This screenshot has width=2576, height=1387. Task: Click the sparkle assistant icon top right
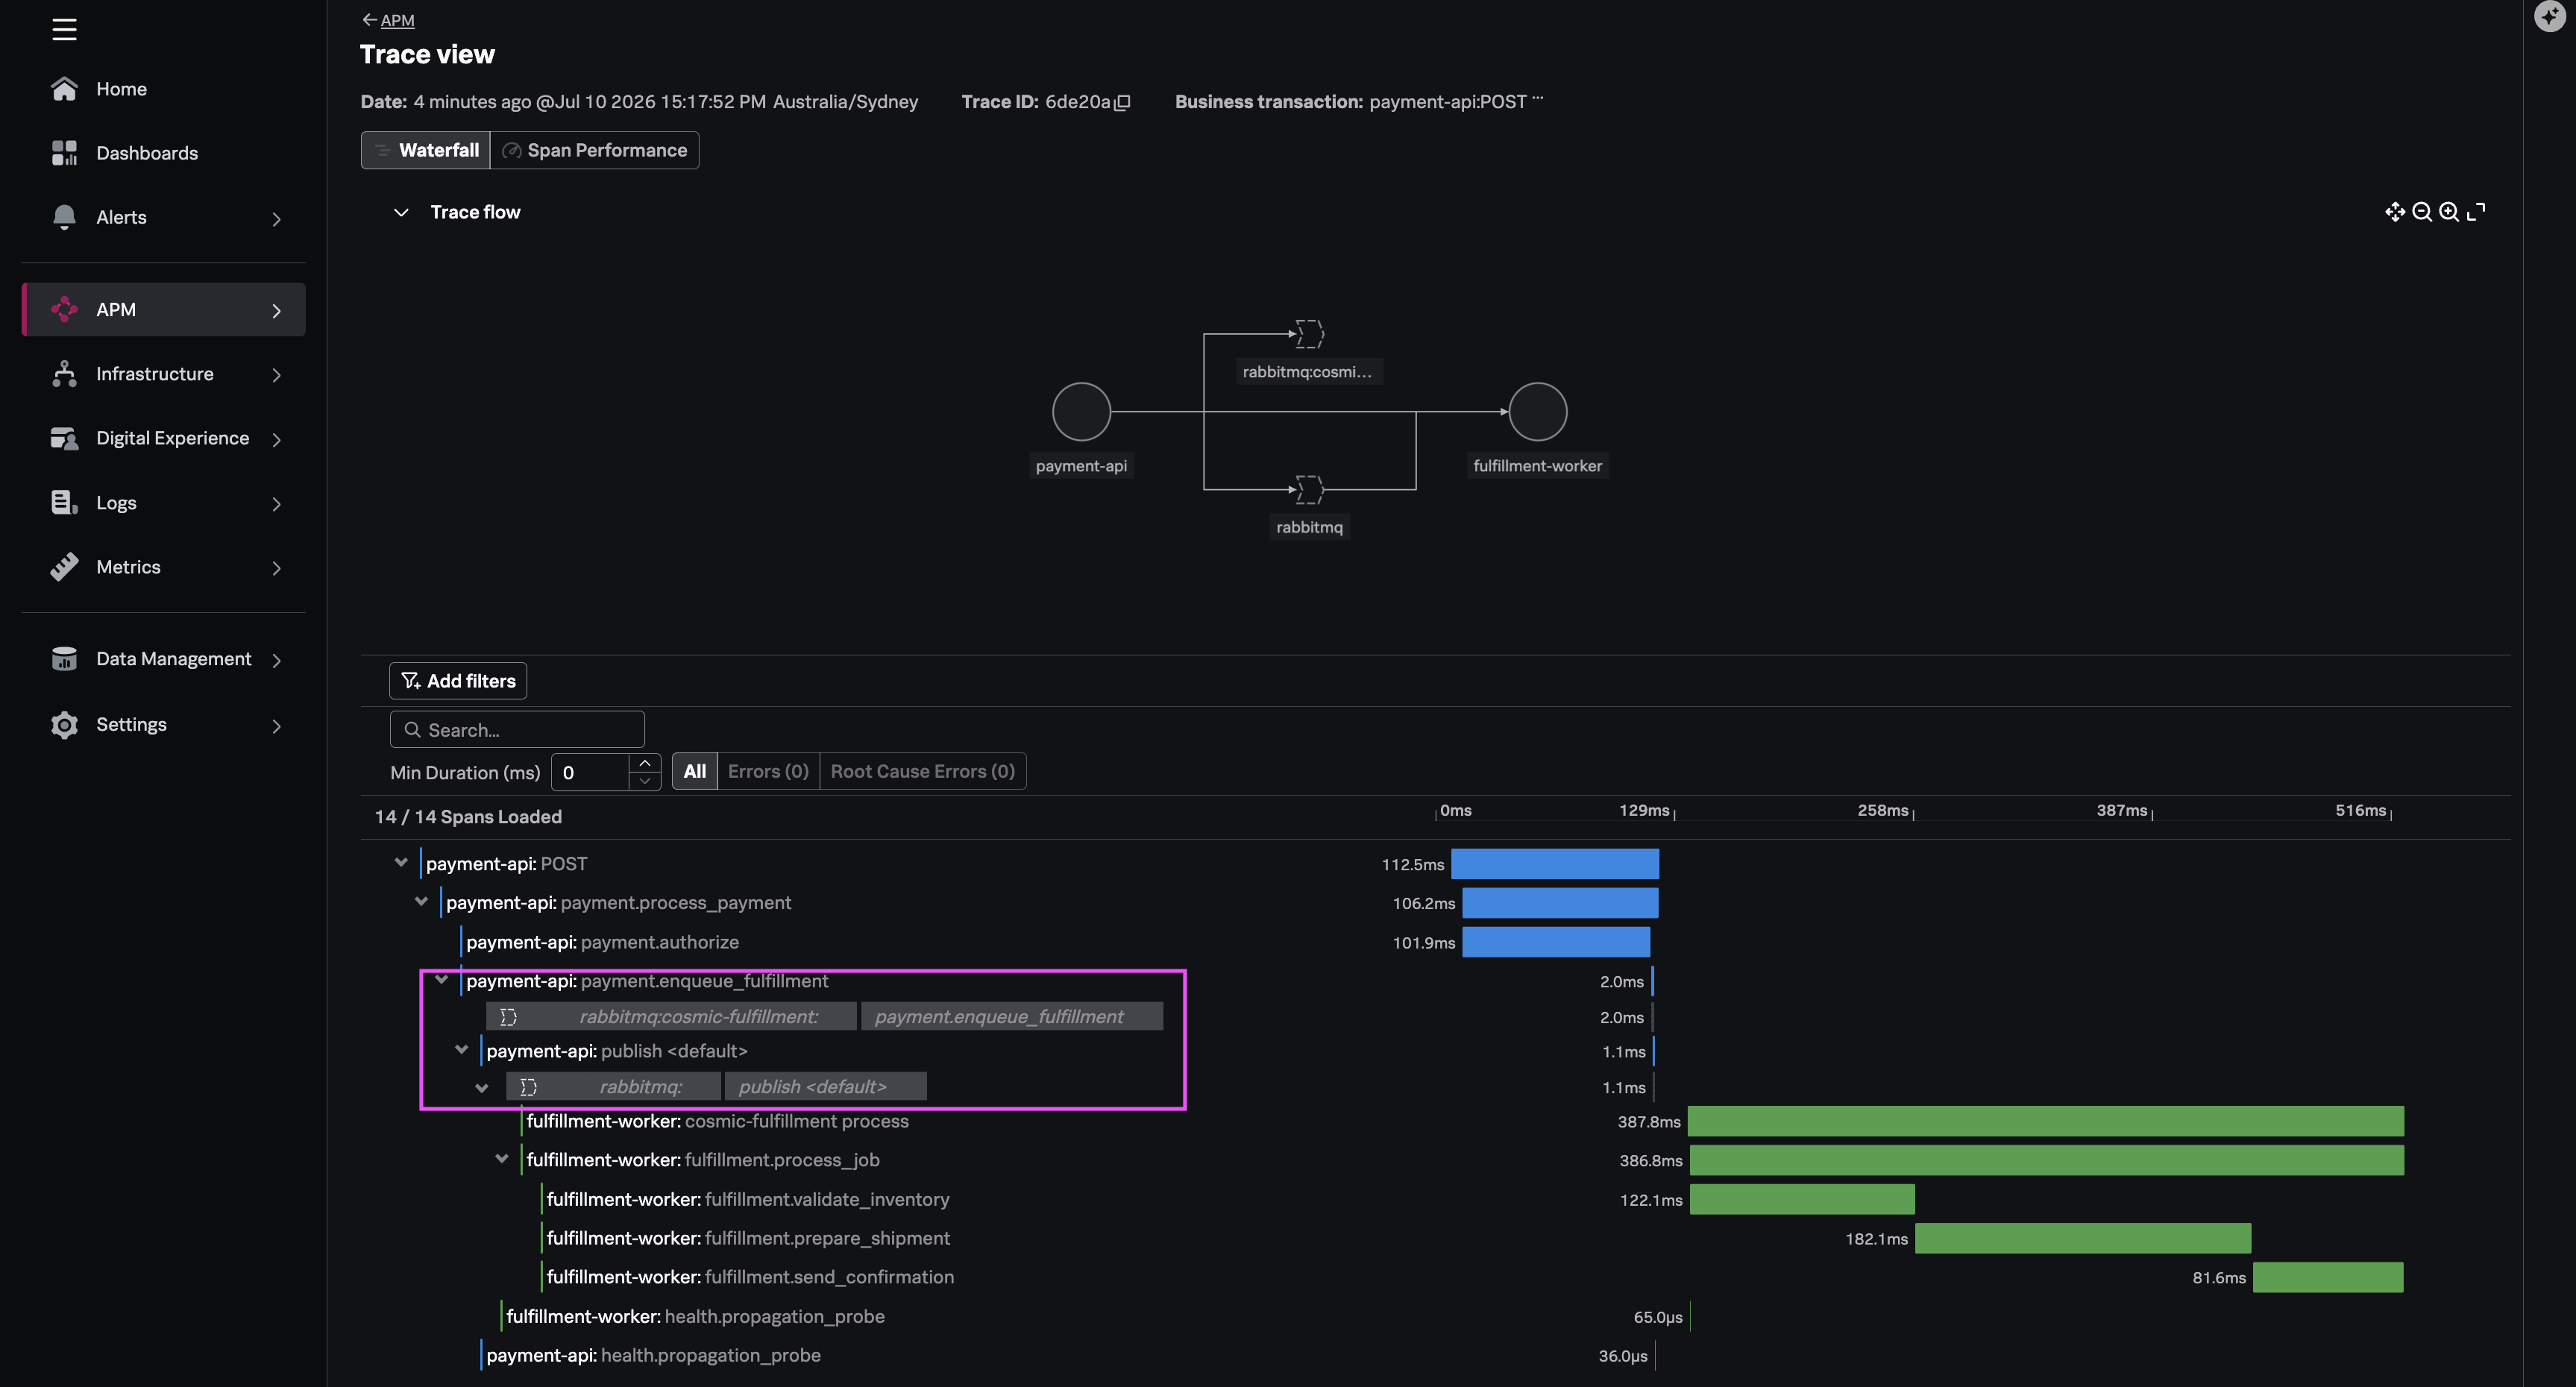tap(2550, 16)
